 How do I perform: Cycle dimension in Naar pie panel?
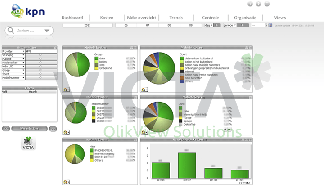point(67,182)
